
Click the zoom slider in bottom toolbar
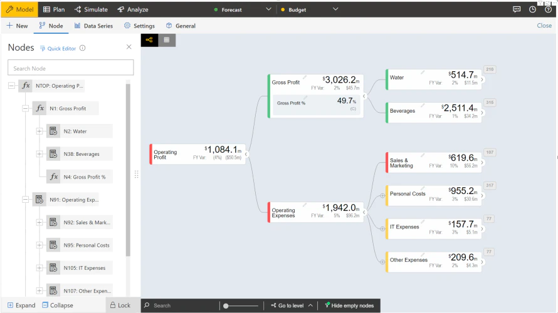click(x=241, y=305)
